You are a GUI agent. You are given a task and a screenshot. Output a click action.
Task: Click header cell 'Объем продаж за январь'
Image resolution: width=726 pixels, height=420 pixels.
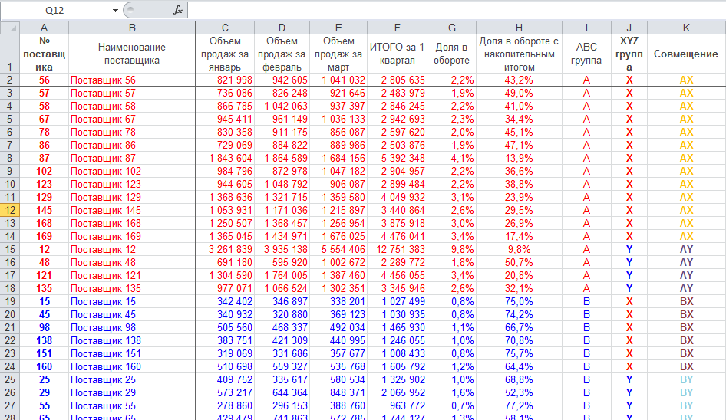coord(225,54)
